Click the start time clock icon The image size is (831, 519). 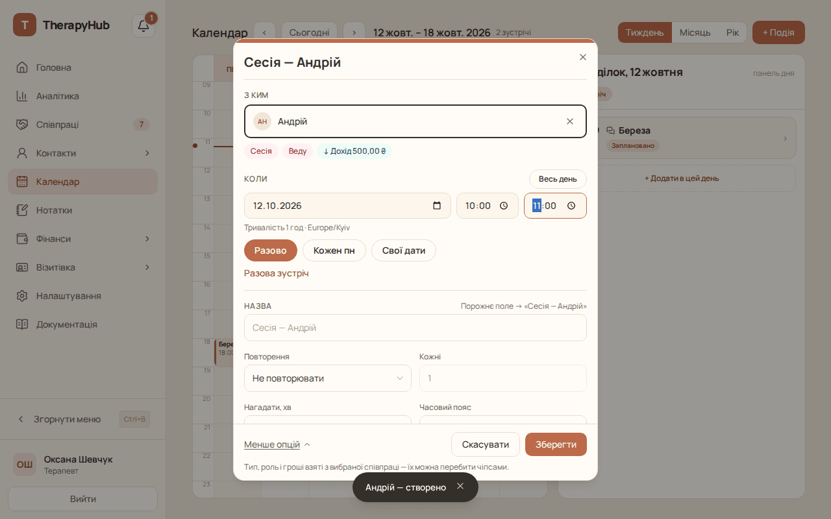coord(504,206)
